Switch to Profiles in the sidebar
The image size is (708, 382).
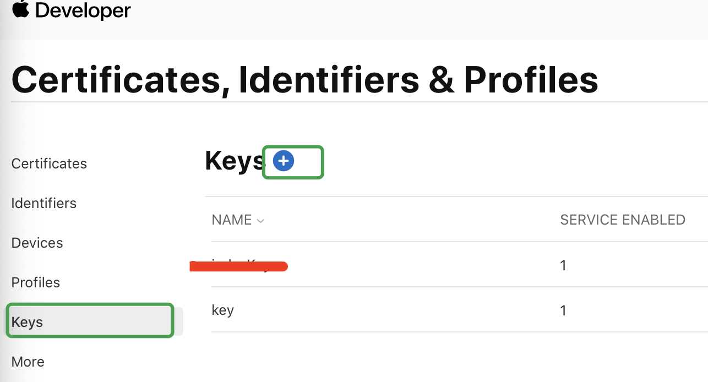click(x=35, y=282)
